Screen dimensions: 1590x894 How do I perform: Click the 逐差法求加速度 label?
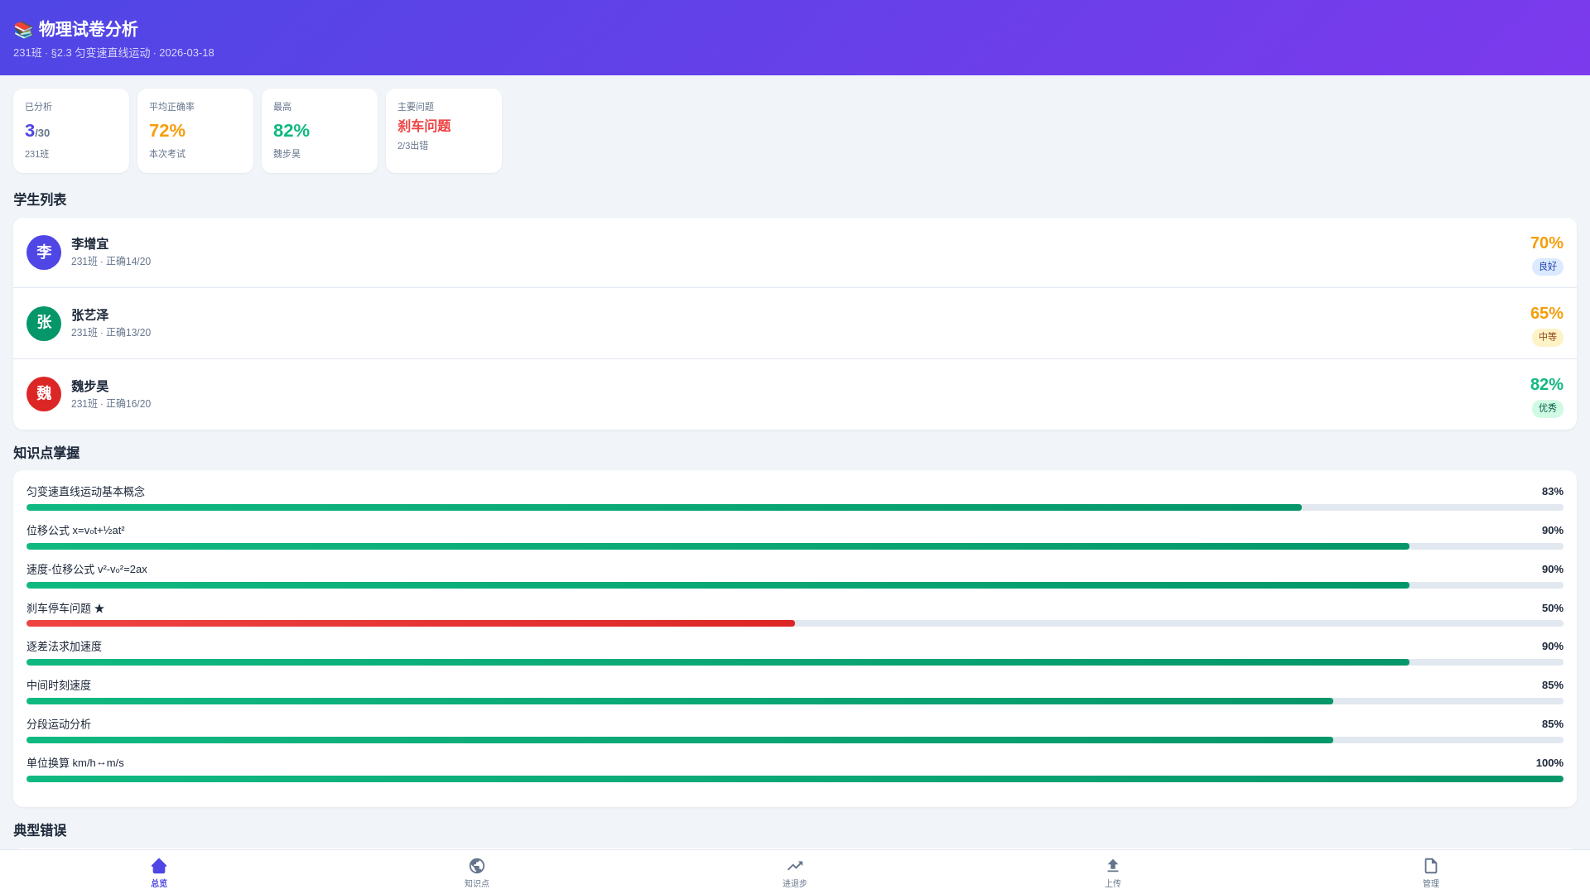tap(64, 646)
